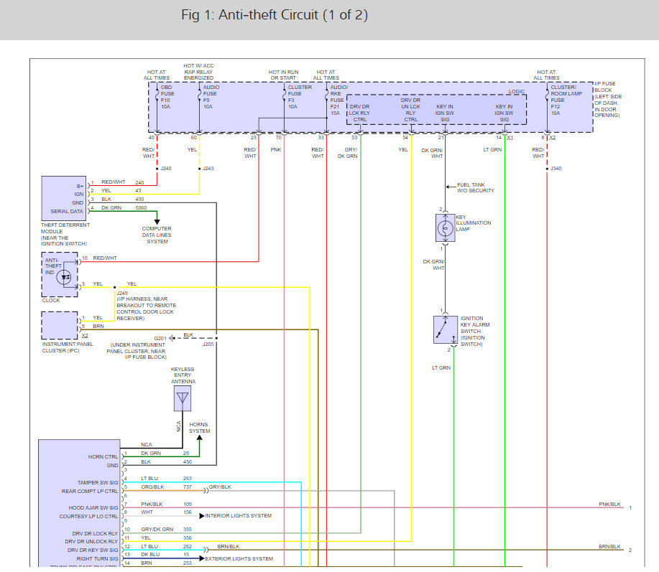Screen dimensions: 659x572
Task: Click the 'CLUSTER FUSE F3 10A' label
Action: [x=300, y=97]
